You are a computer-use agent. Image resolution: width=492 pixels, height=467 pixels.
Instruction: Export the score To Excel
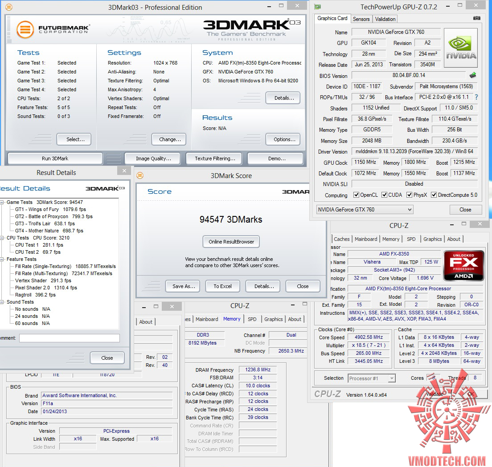223,286
